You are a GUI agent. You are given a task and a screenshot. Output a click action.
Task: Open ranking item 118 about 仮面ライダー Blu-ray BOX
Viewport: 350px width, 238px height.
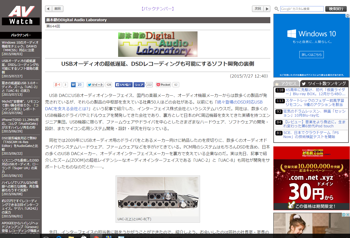click(315, 92)
